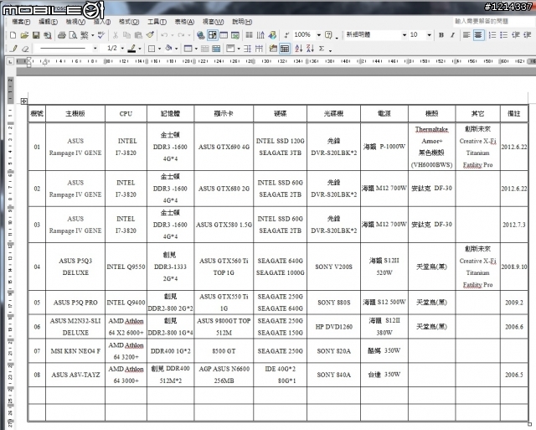Open the Help button on the standard toolbar
Screen dimensions: 536x430
pyautogui.click(x=328, y=35)
